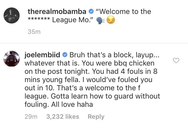Click the "Welcome to the" caption text

[x=123, y=12]
